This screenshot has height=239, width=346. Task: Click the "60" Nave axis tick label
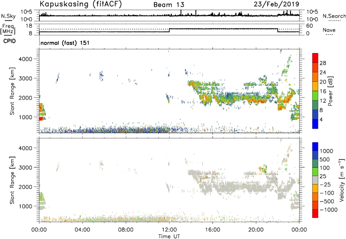[x=309, y=26]
